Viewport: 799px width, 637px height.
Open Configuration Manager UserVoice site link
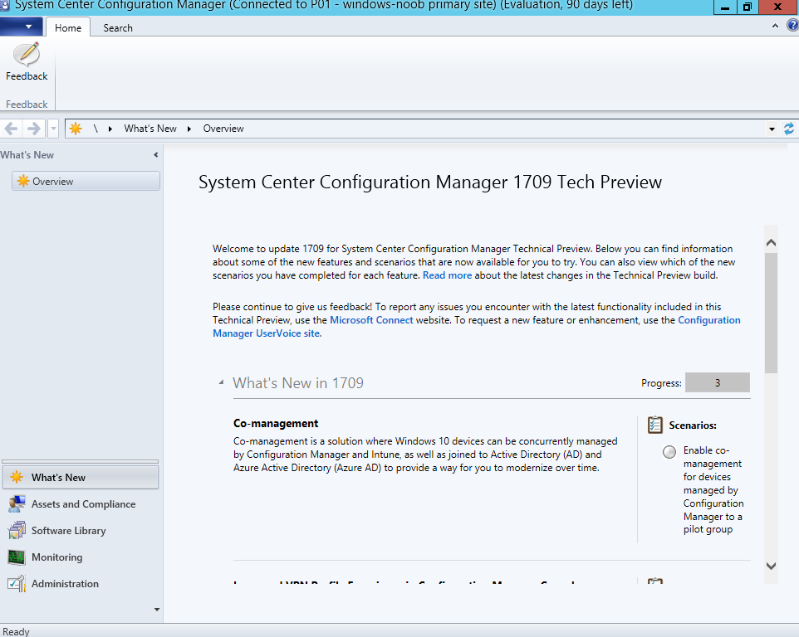pyautogui.click(x=477, y=327)
